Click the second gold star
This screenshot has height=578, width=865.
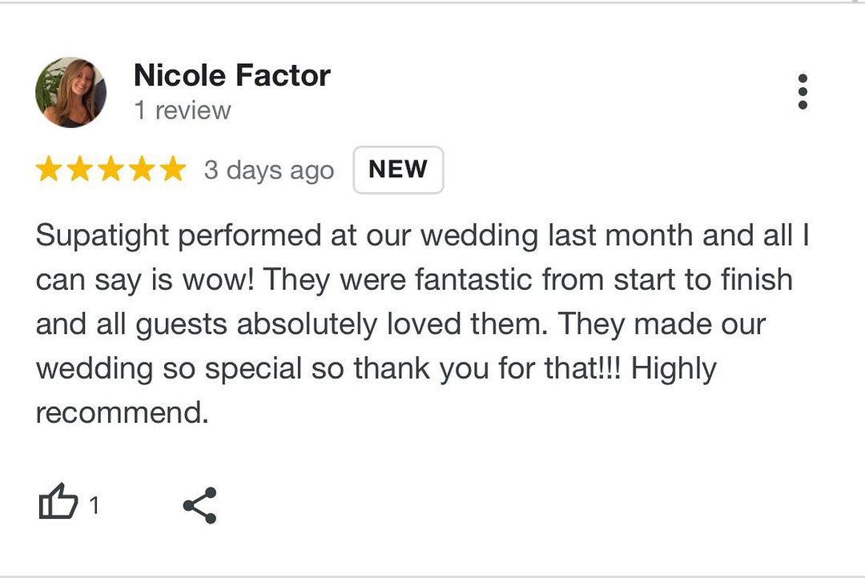point(80,170)
